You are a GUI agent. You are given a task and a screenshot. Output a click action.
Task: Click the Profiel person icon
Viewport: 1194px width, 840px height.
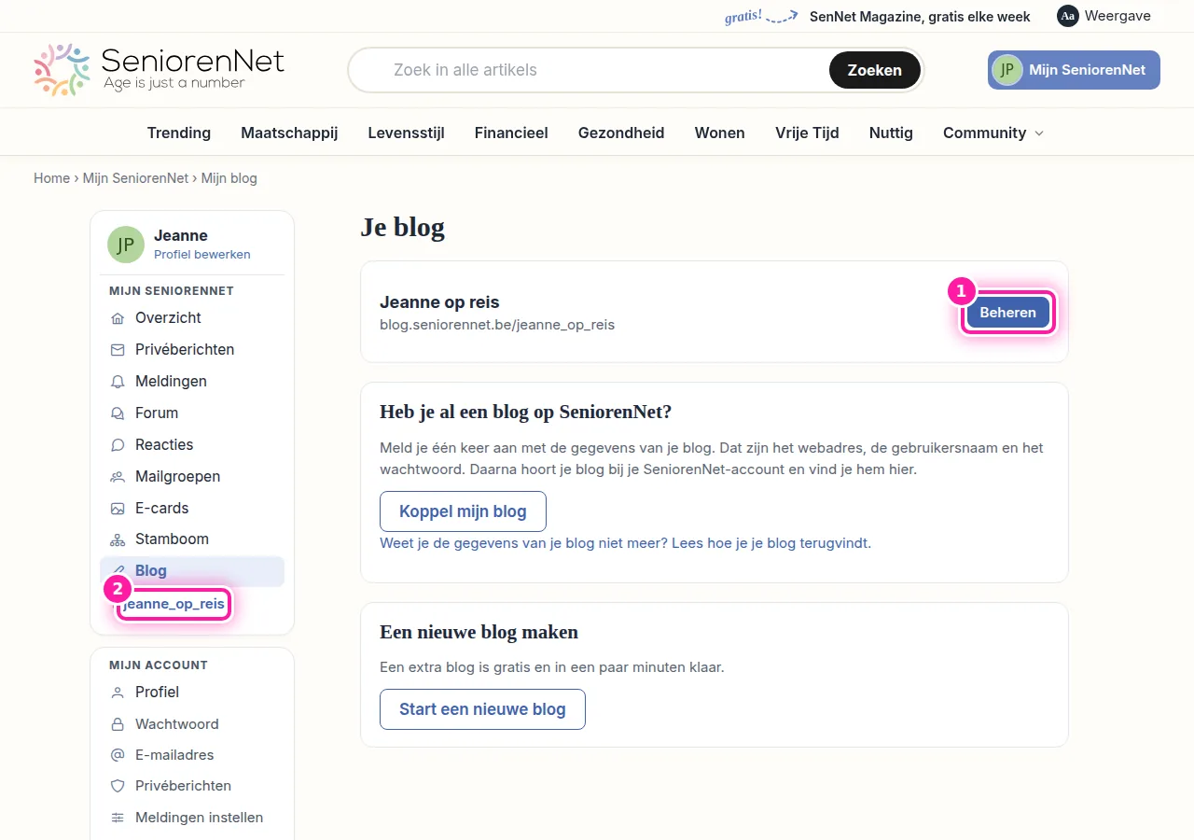[118, 693]
